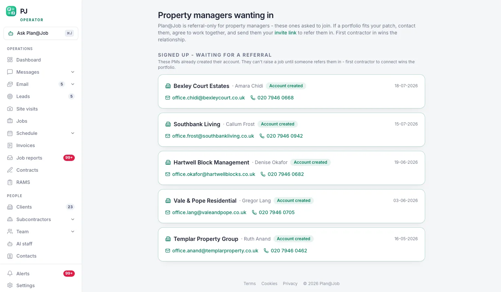Expand the Schedule submenu chevron
The height and width of the screenshot is (292, 501).
(x=73, y=133)
